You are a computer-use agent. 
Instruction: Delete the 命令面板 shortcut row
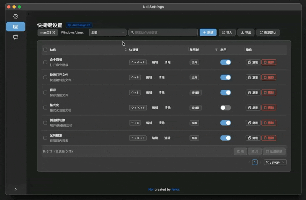point(269,62)
